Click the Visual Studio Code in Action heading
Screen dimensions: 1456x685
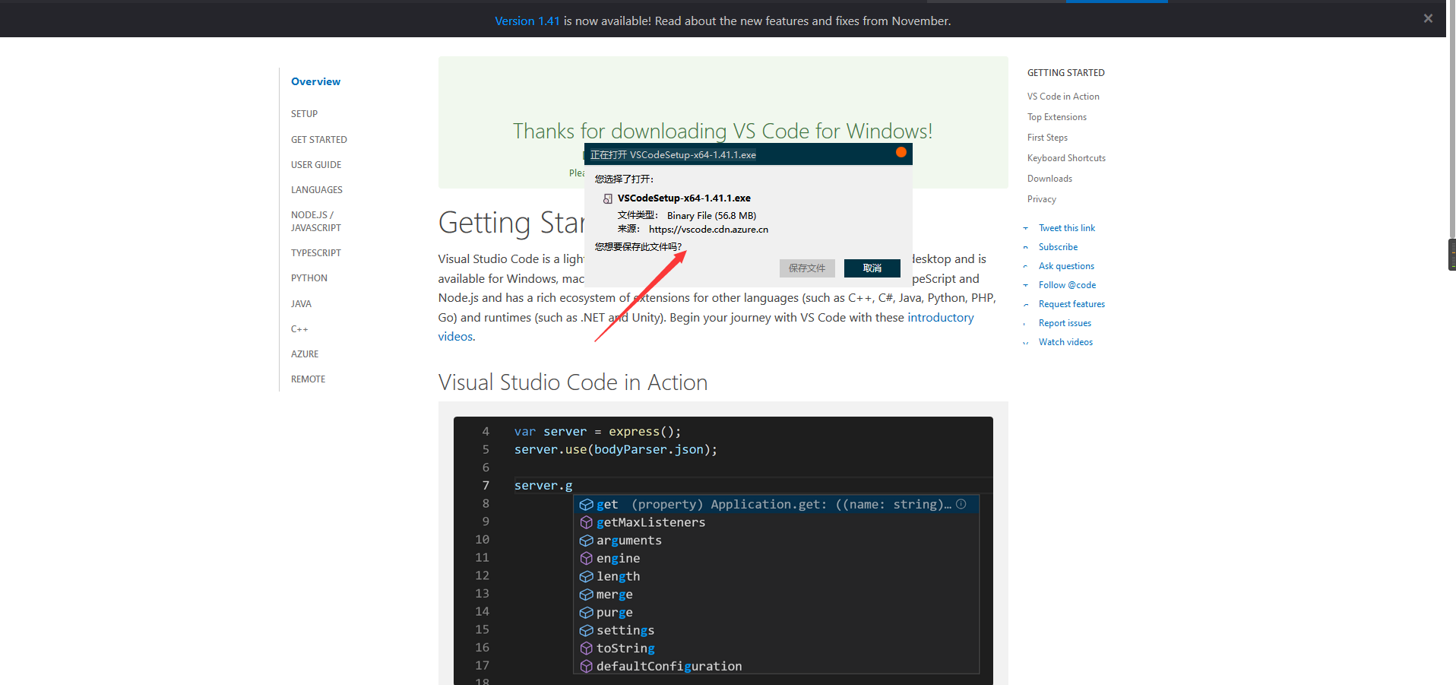[x=573, y=382]
